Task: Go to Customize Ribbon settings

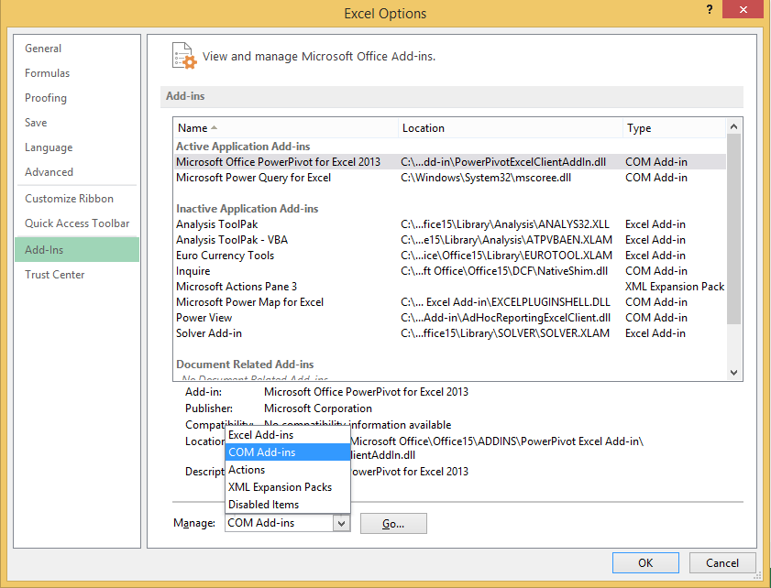Action: 70,199
